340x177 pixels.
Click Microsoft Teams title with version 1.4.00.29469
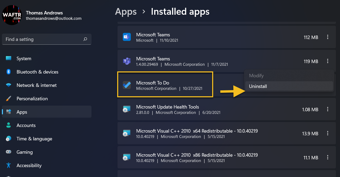(153, 59)
